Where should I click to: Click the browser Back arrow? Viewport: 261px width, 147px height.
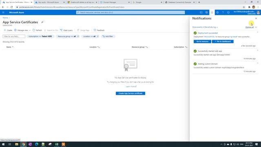[x=3, y=7]
